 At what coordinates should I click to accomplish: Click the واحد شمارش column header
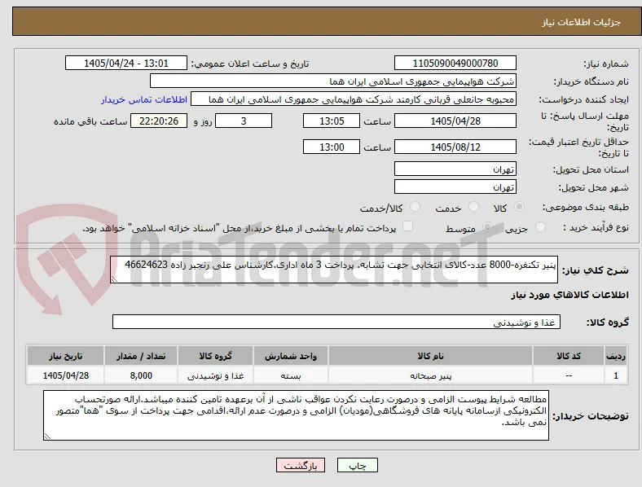pos(291,356)
